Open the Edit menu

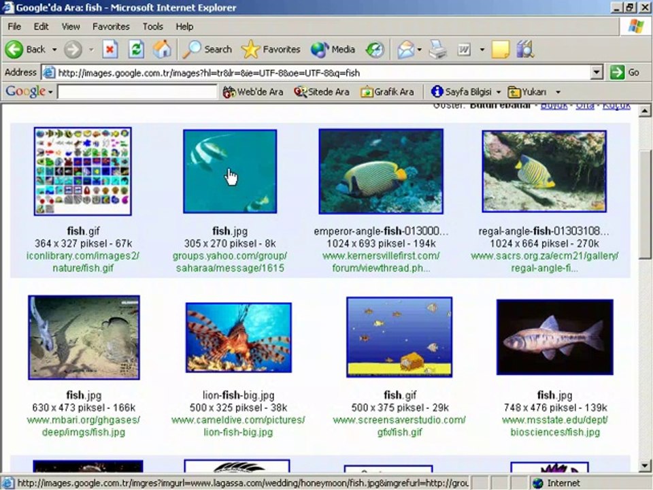(41, 27)
